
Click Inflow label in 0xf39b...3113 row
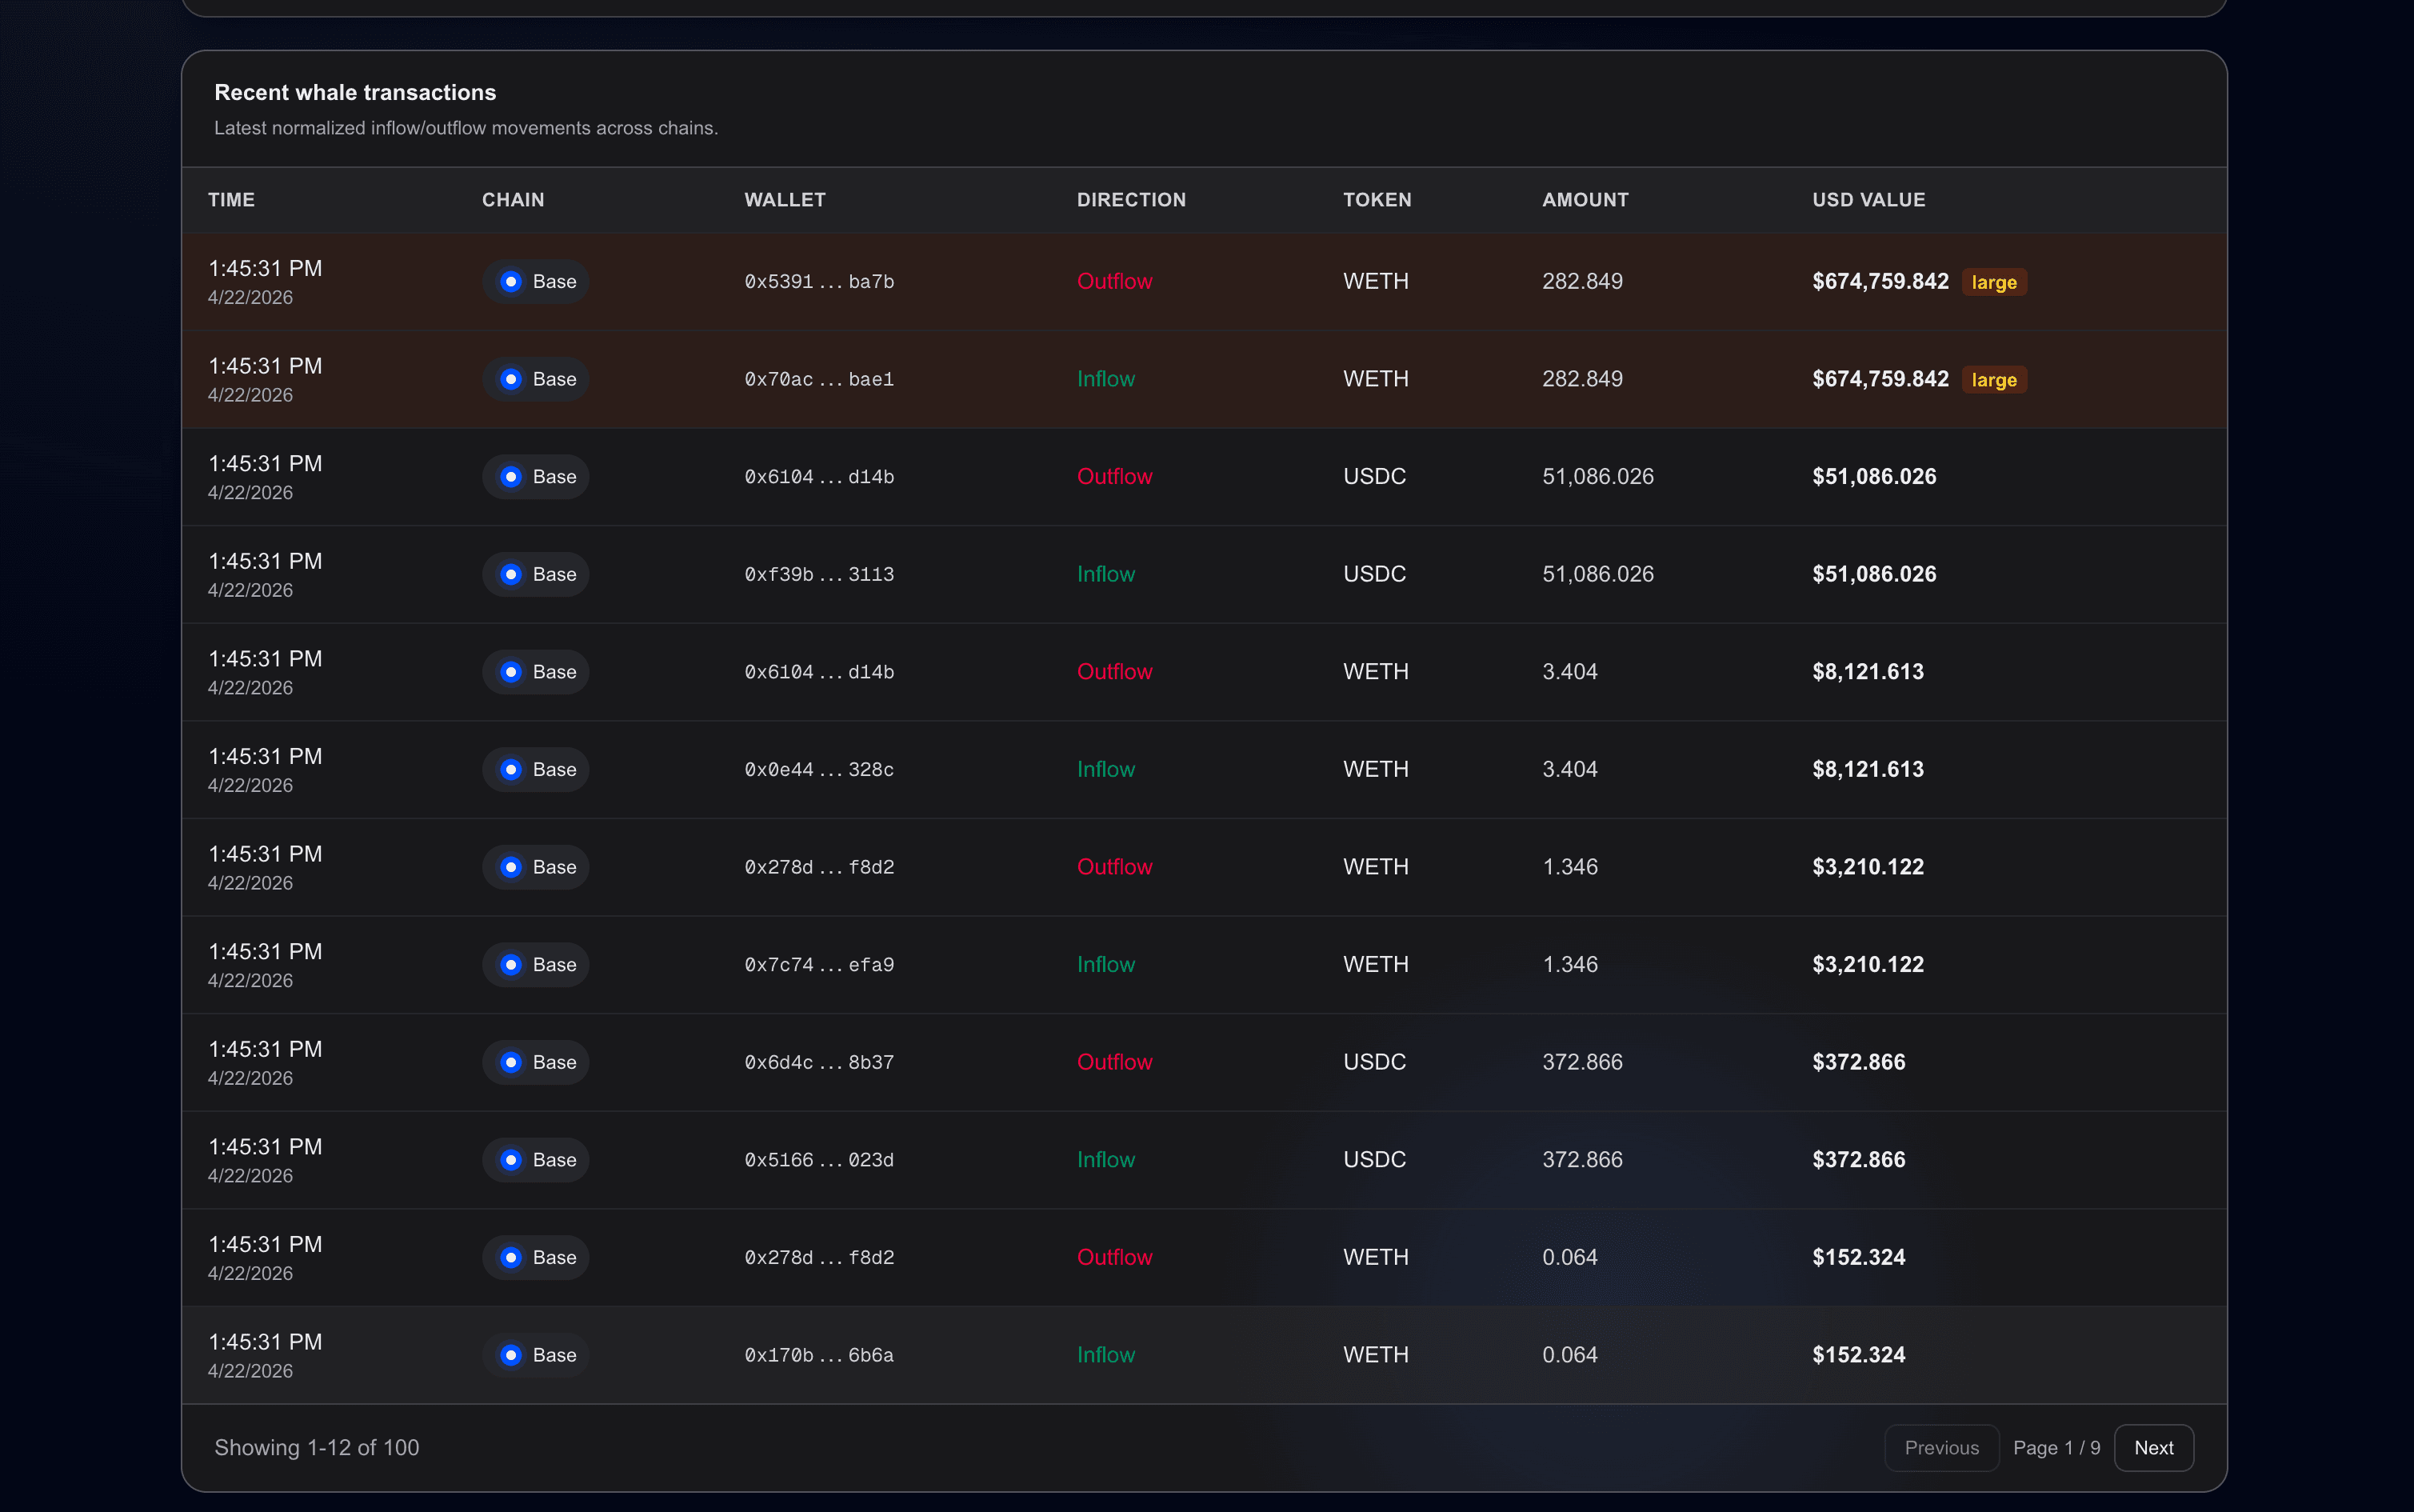click(1105, 574)
